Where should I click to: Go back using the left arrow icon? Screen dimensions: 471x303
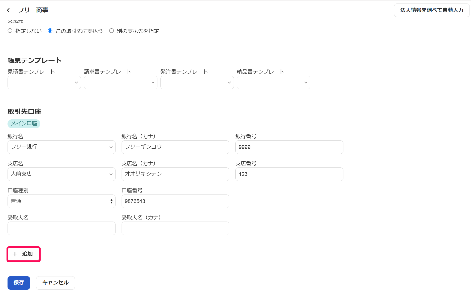click(8, 10)
